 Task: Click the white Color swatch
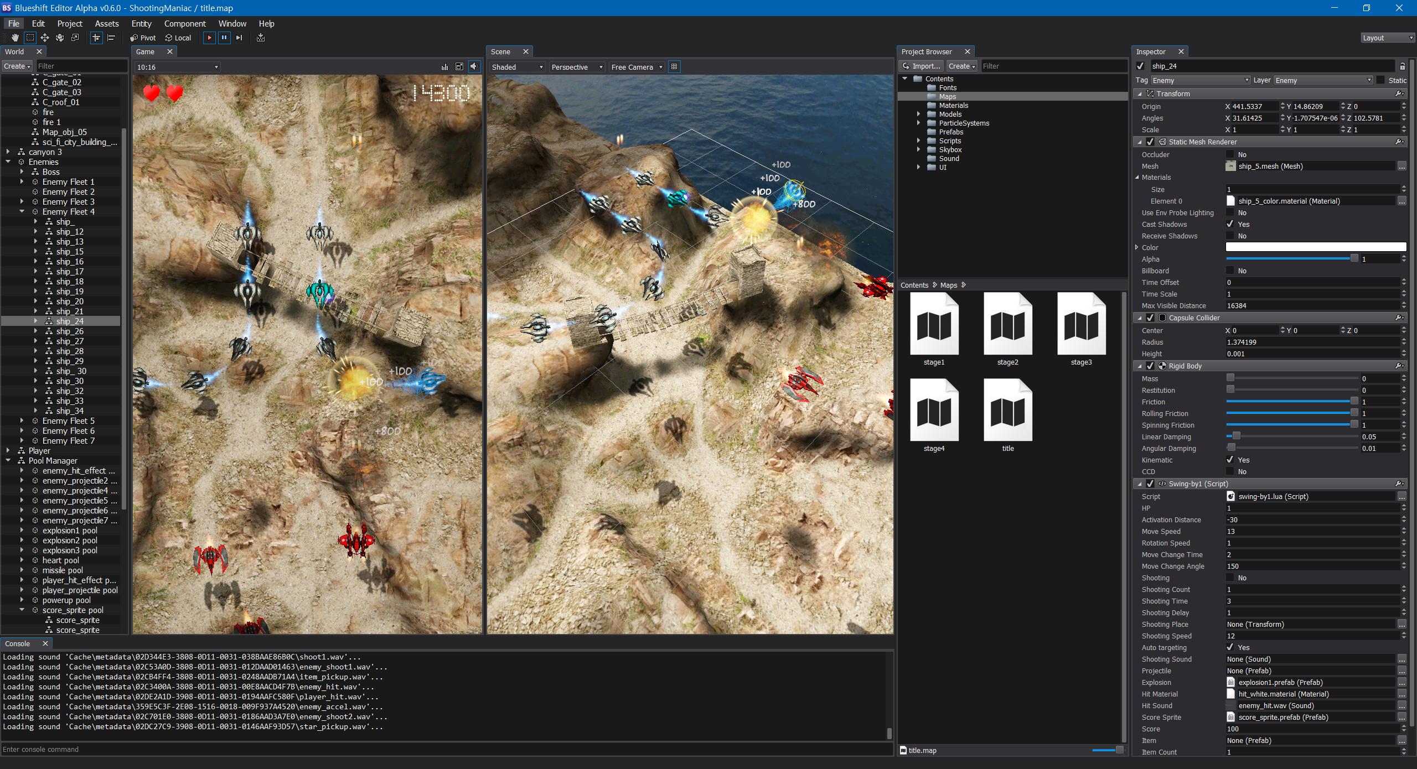pyautogui.click(x=1316, y=247)
